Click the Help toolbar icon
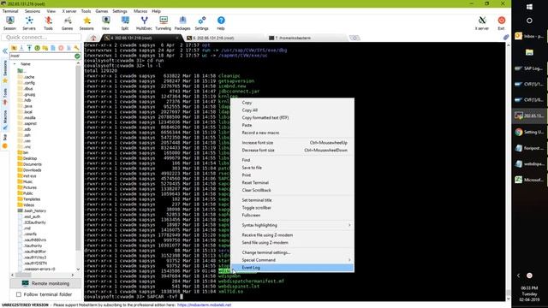Screen dimensions: 548x308 pos(221,23)
